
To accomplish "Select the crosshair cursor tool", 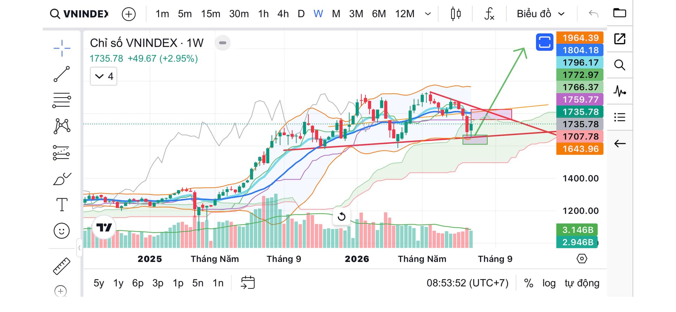I will pyautogui.click(x=62, y=48).
